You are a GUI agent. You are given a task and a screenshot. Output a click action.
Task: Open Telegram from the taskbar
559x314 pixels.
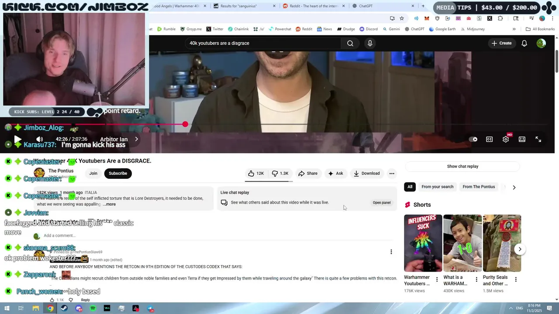pyautogui.click(x=150, y=308)
